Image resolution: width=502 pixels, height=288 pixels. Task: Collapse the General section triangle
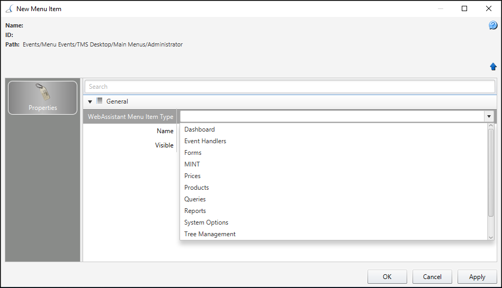(x=90, y=101)
